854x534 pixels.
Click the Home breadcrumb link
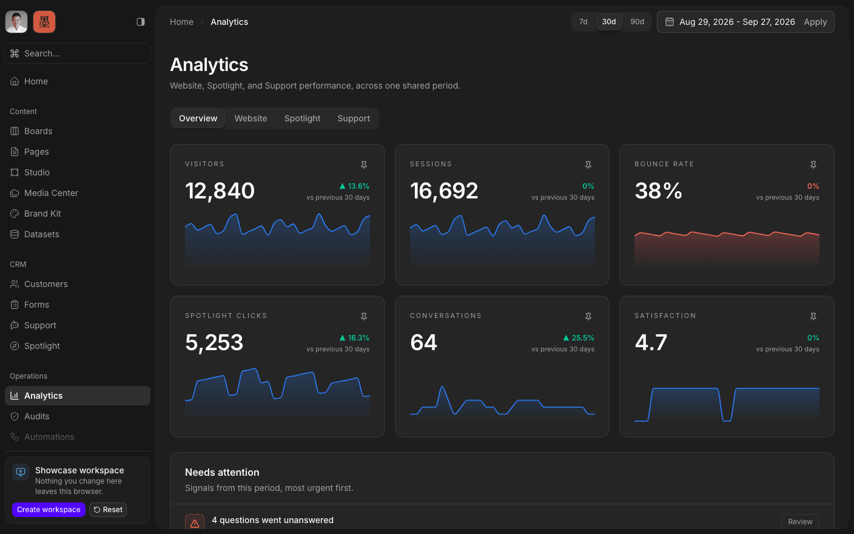[182, 22]
